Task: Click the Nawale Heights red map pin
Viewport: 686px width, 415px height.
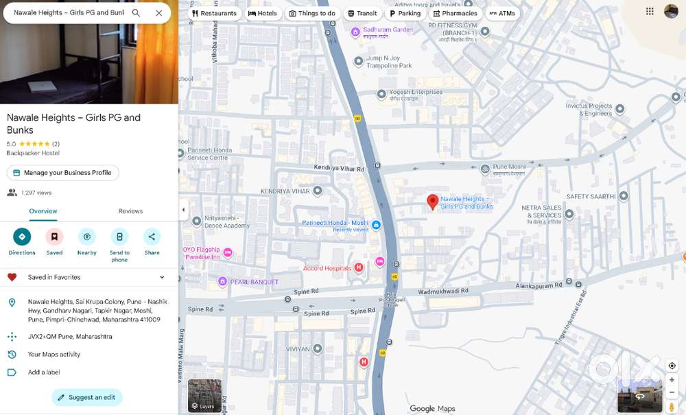Action: (x=433, y=202)
